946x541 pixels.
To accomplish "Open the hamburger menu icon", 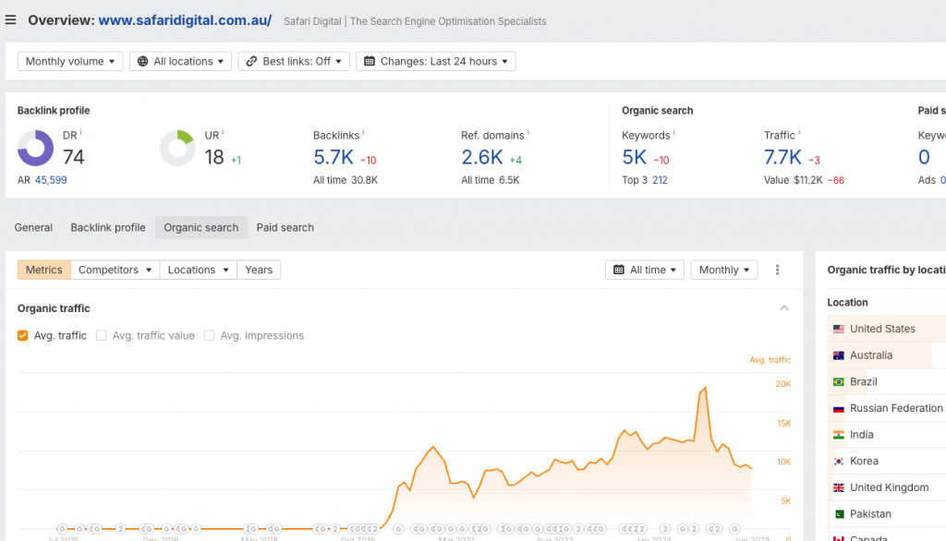I will 10,20.
